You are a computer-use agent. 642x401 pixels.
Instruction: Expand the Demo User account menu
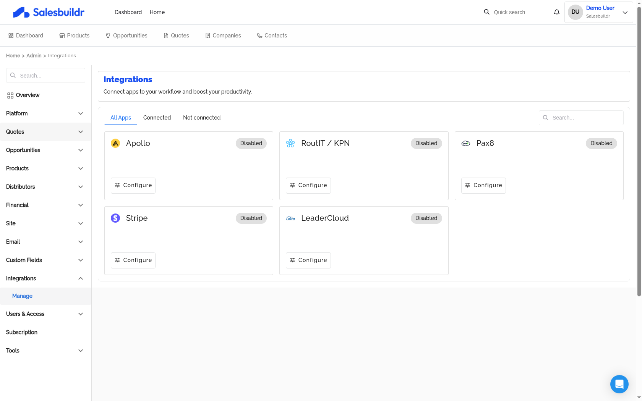[x=625, y=12]
